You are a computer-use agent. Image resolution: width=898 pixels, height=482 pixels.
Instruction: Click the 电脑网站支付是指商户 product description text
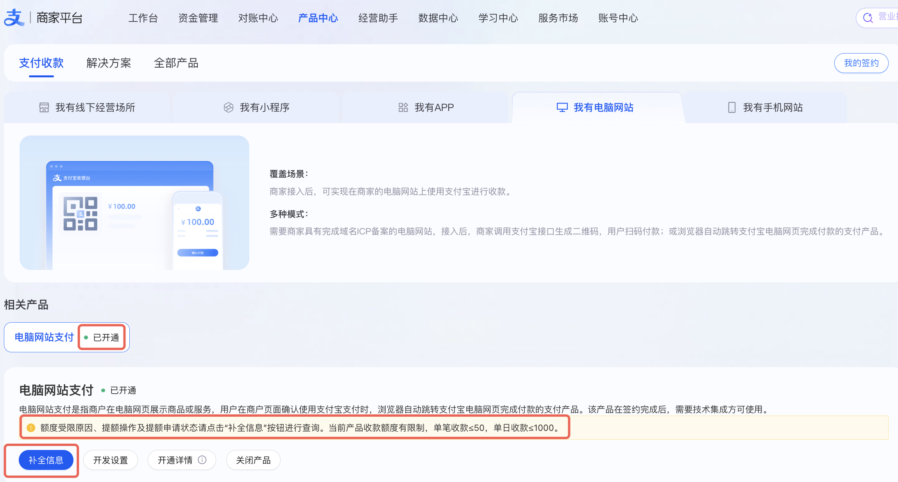click(394, 409)
